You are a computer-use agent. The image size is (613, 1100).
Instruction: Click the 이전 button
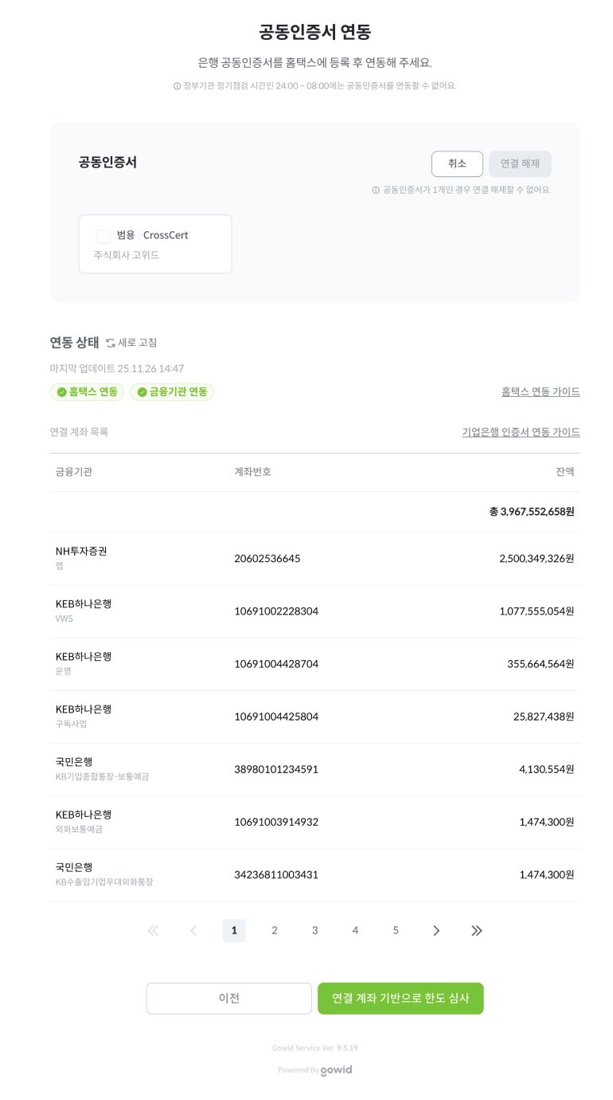[228, 998]
